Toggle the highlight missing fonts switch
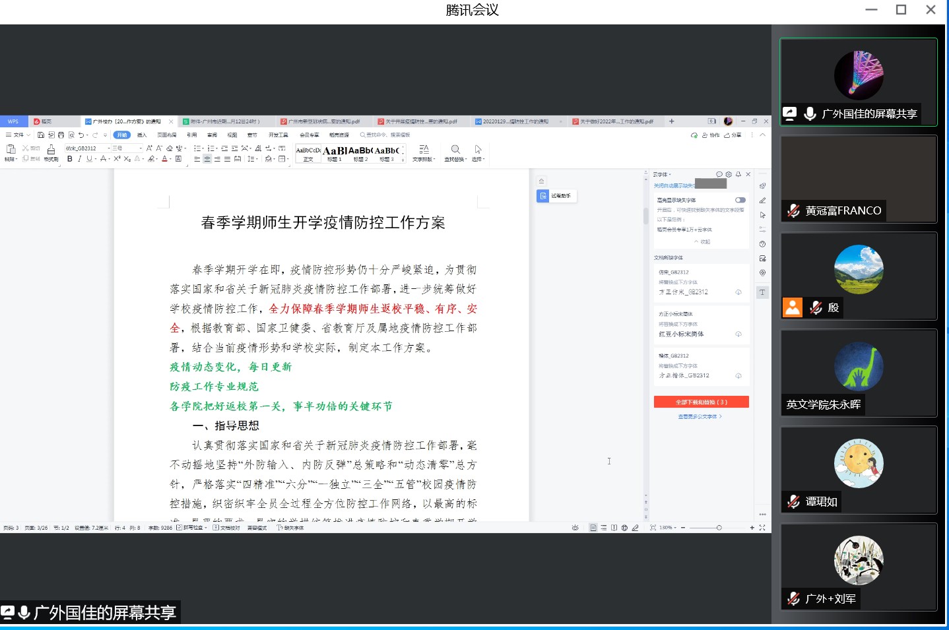This screenshot has width=949, height=630. coord(740,200)
